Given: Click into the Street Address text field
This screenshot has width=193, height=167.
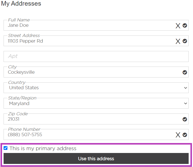Looking at the screenshot, I should pos(87,41).
